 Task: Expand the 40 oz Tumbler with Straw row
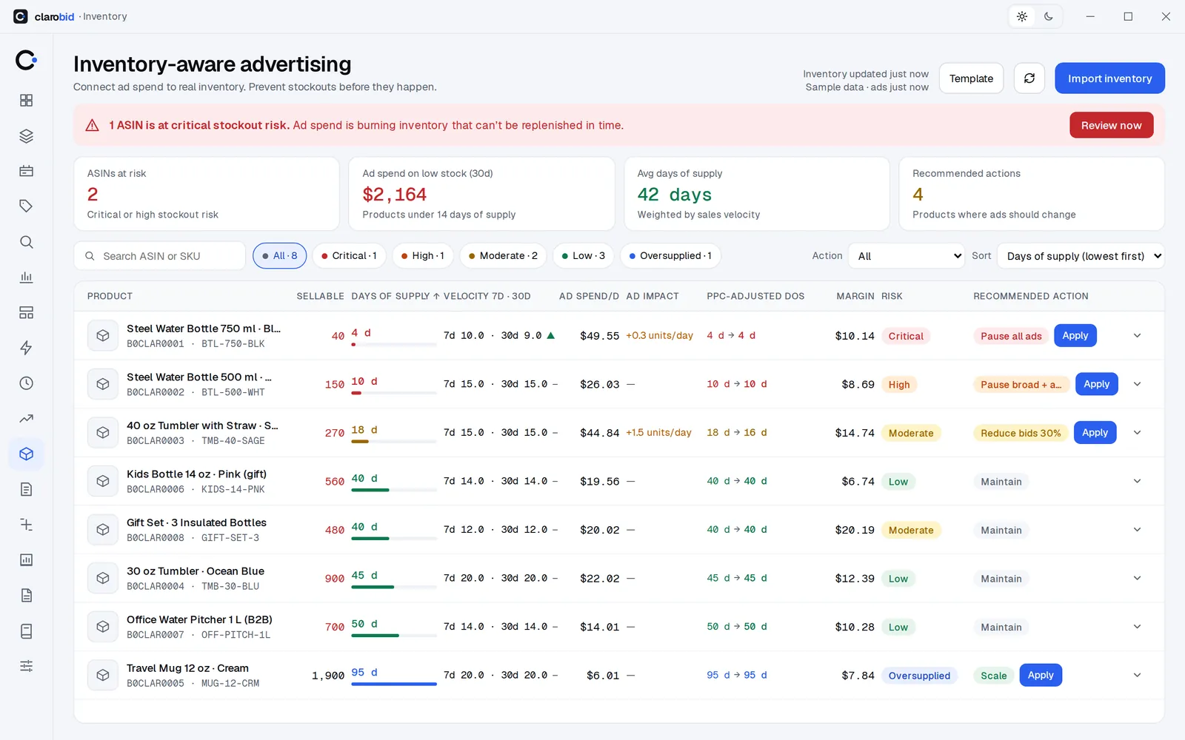(1137, 433)
